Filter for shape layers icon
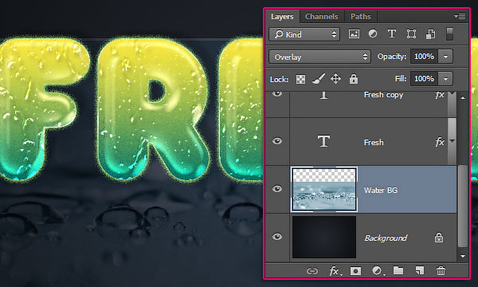Viewport: 478px width, 287px height. 411,33
